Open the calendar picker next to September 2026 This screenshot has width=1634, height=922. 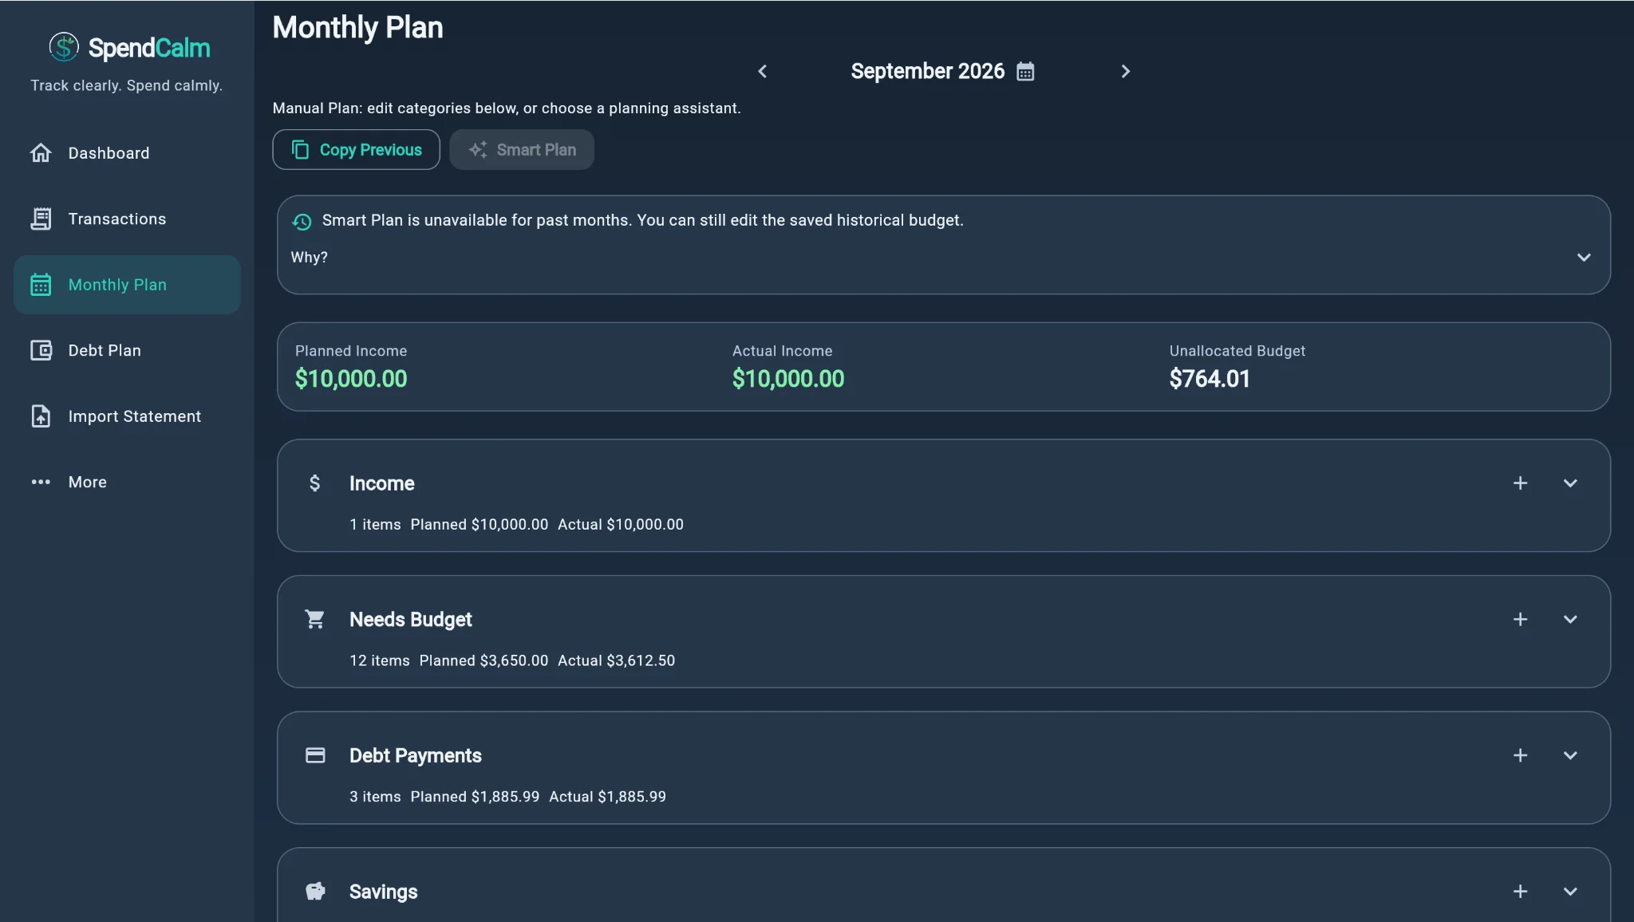1025,72
